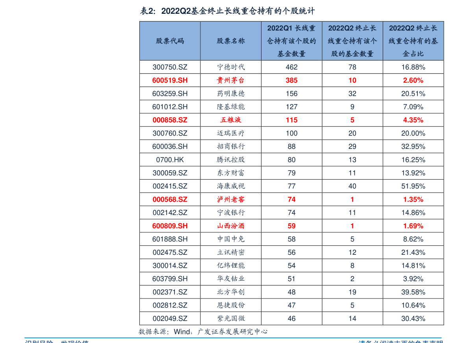Screen dimensions: 469x343
Task: Select red stock code 000568.SZ
Action: coord(170,200)
